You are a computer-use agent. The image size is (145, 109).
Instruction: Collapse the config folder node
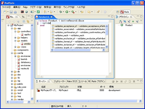tap(12, 53)
